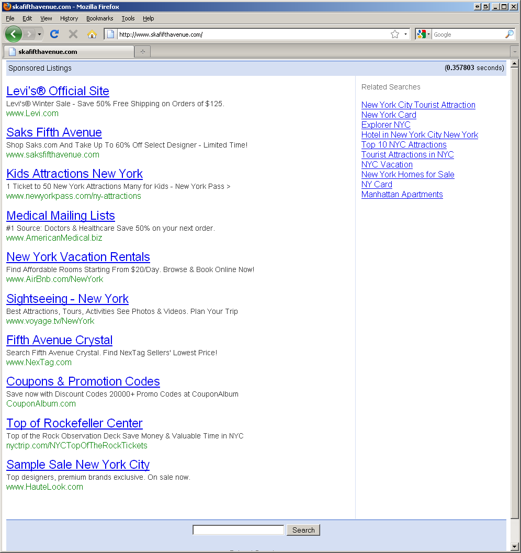
Task: Click www.AmericanMedical.biz URL text
Action: point(54,238)
